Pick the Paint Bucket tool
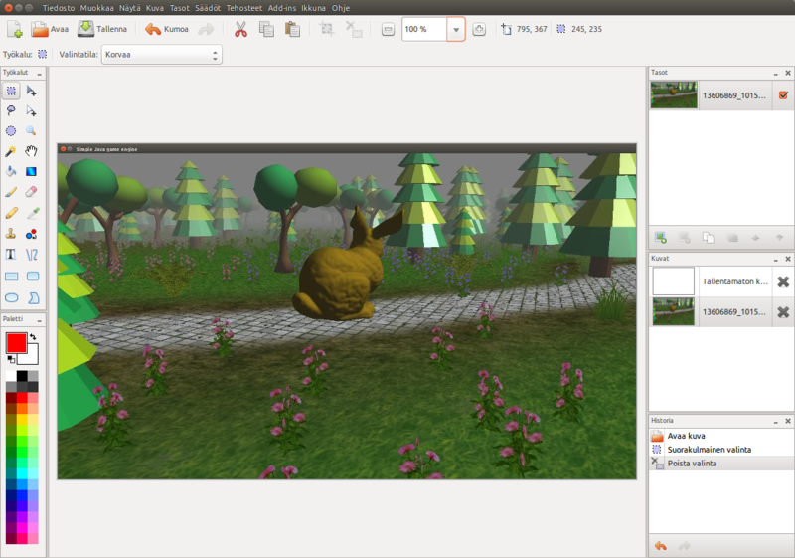 11,171
